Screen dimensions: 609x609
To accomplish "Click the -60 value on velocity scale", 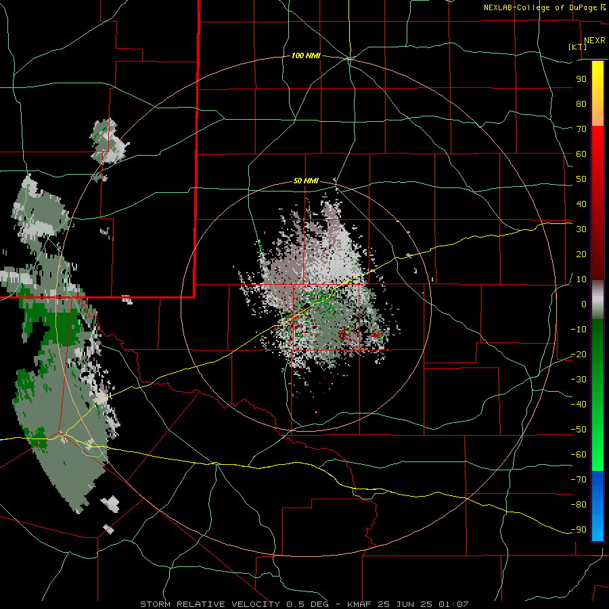I will coord(579,455).
